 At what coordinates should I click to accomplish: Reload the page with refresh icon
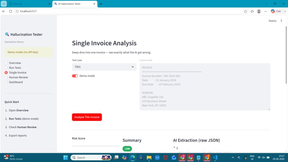click(10, 11)
